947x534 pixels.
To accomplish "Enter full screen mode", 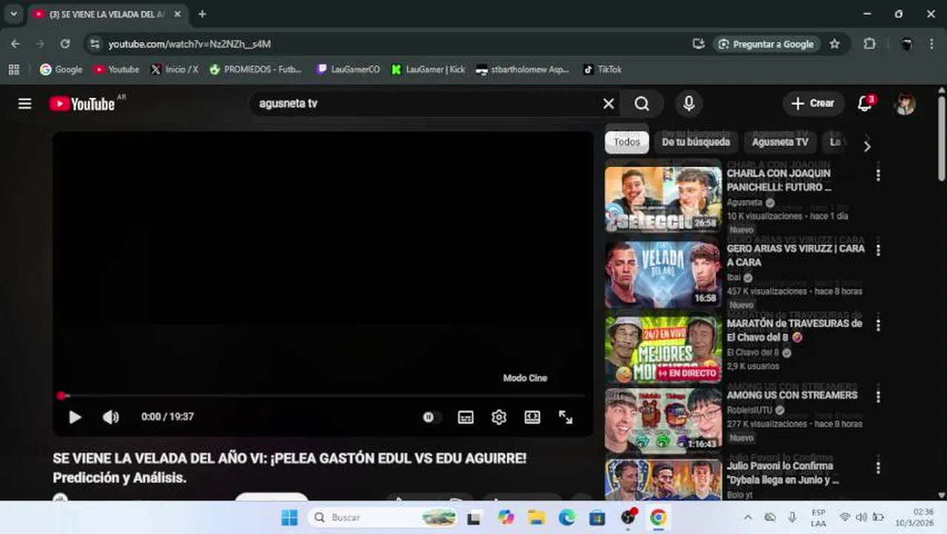I will click(565, 417).
